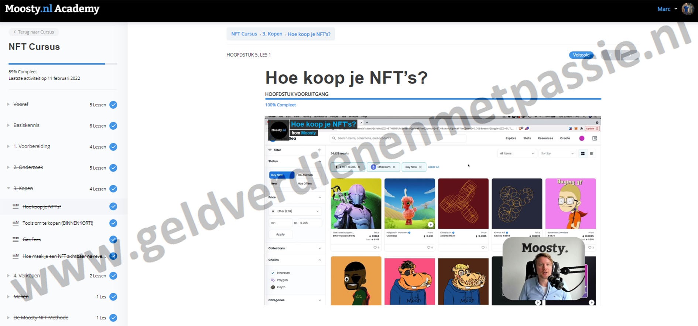Go back via Terug naar Cursus
Viewport: 698px width, 326px height.
[34, 32]
